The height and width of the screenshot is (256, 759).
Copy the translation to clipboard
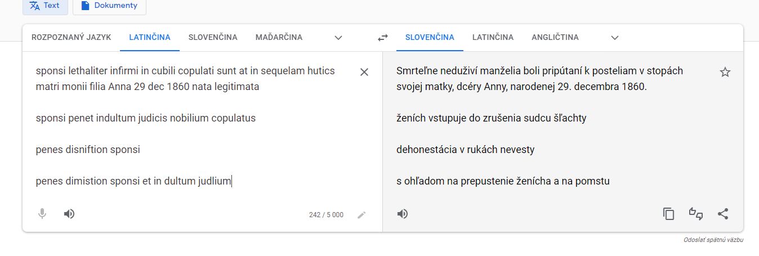tap(668, 214)
